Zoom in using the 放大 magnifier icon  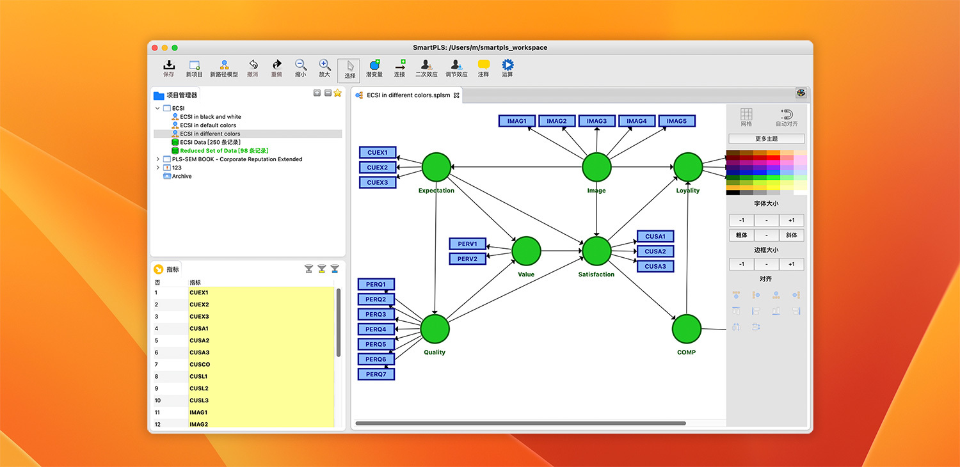pyautogui.click(x=324, y=67)
